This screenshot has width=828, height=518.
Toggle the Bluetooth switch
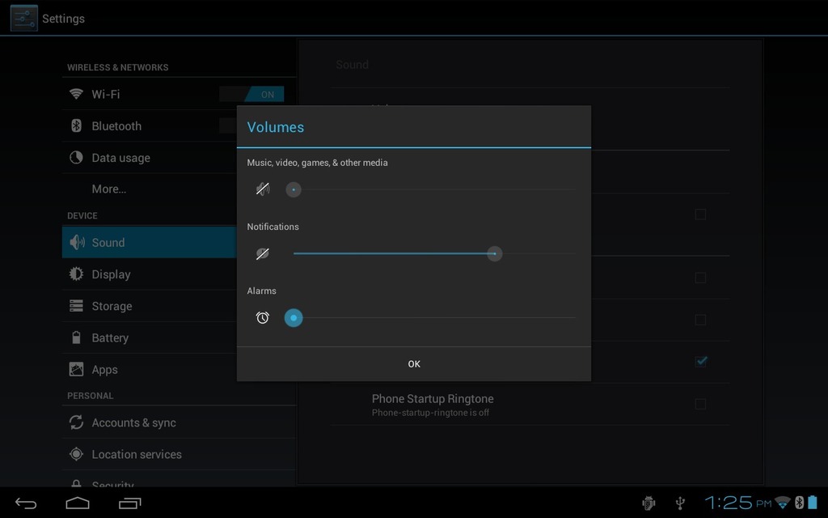[227, 125]
